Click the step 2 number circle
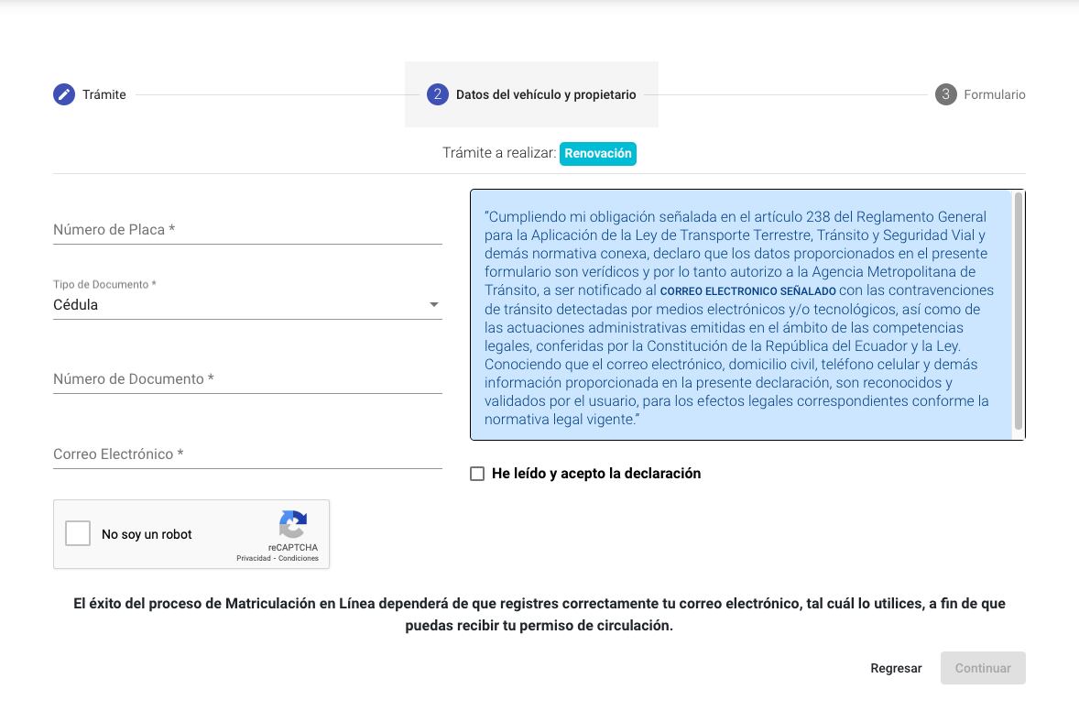The image size is (1079, 722). pyautogui.click(x=437, y=94)
